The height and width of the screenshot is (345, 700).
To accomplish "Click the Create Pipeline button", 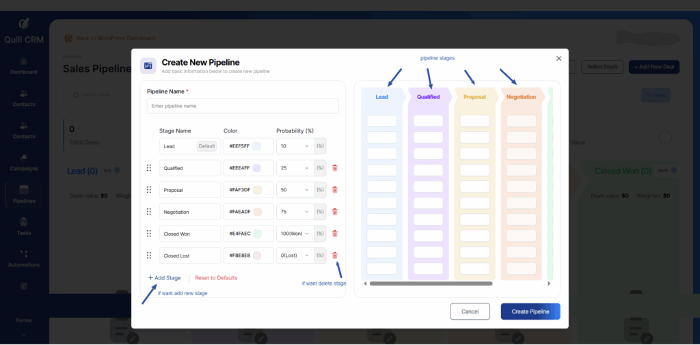I will point(530,312).
